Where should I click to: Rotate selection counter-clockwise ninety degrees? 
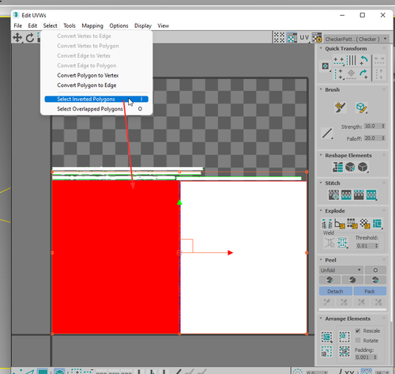(363, 60)
